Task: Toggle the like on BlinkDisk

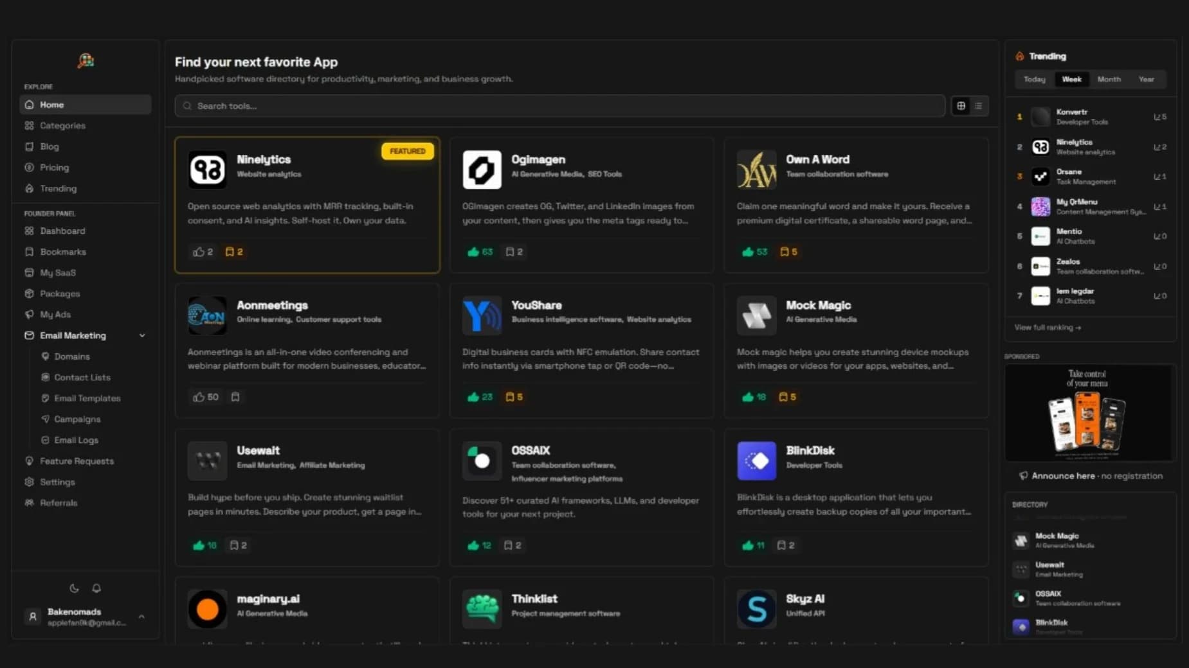Action: 753,545
